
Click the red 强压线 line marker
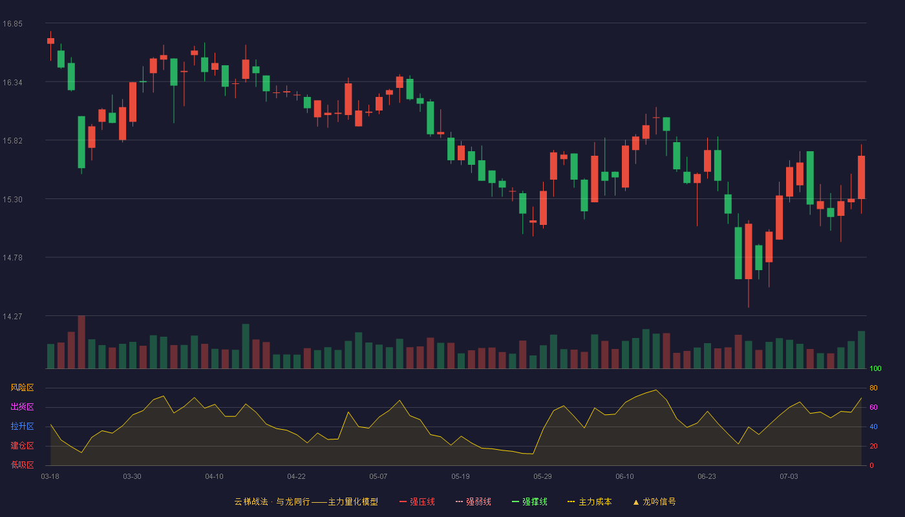click(403, 501)
